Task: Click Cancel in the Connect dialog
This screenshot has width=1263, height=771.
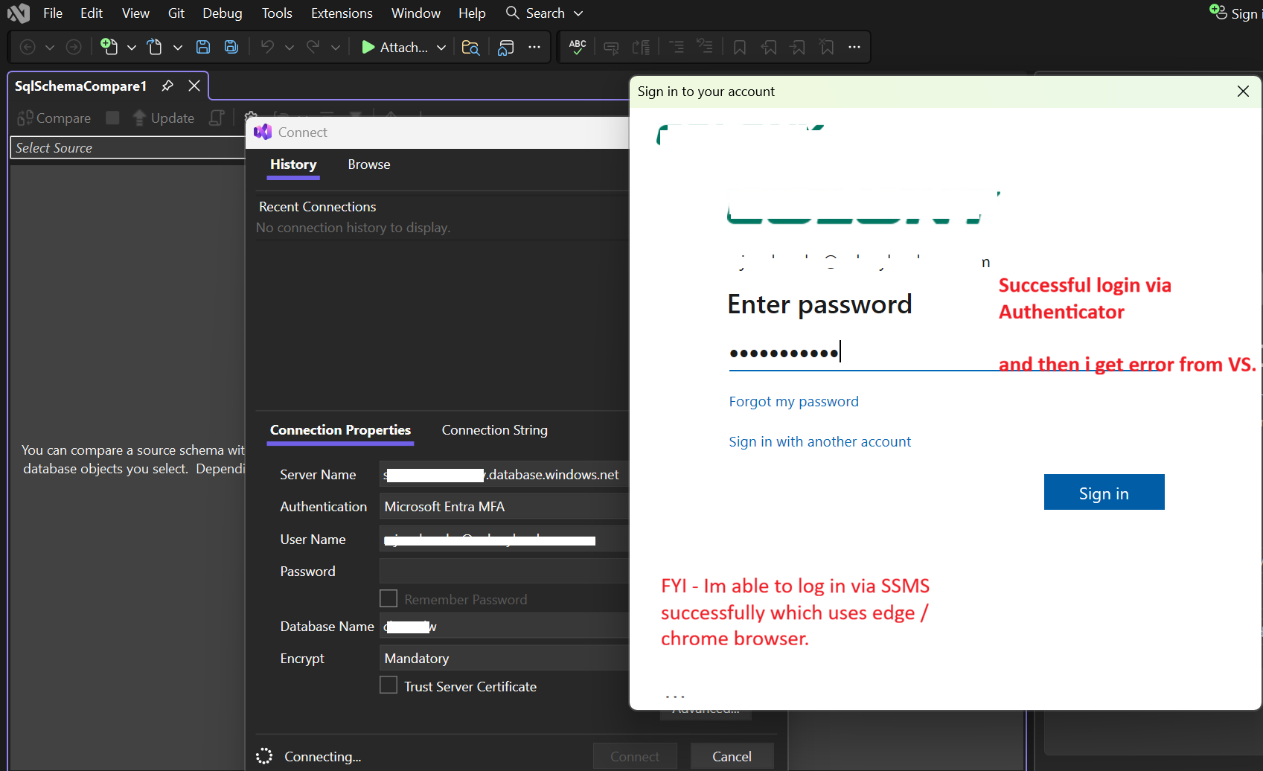Action: [732, 756]
